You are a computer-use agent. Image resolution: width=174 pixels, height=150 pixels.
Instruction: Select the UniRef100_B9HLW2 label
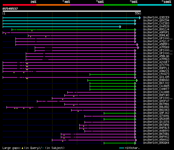click(x=156, y=36)
